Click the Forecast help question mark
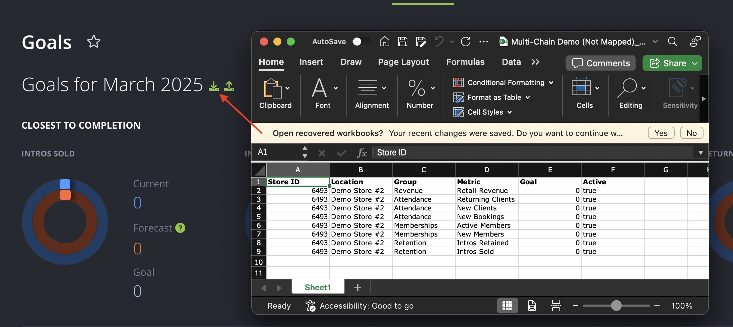733x327 pixels. [x=180, y=228]
